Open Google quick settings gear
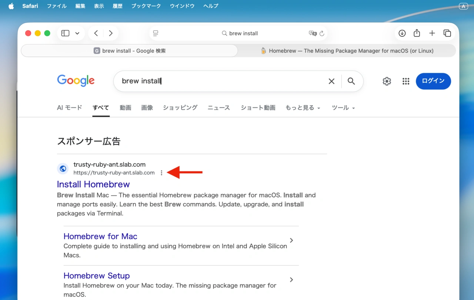The image size is (474, 300). click(387, 81)
